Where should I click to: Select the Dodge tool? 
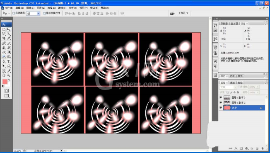9,56
